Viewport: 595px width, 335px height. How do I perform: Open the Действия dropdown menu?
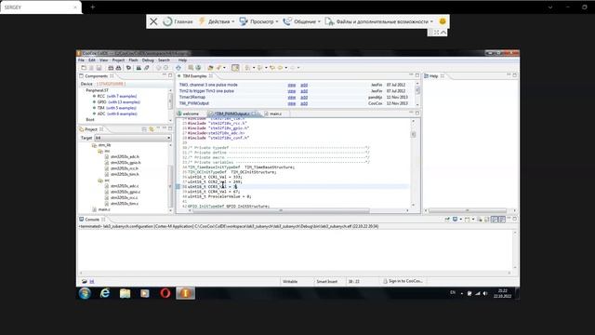pyautogui.click(x=217, y=21)
